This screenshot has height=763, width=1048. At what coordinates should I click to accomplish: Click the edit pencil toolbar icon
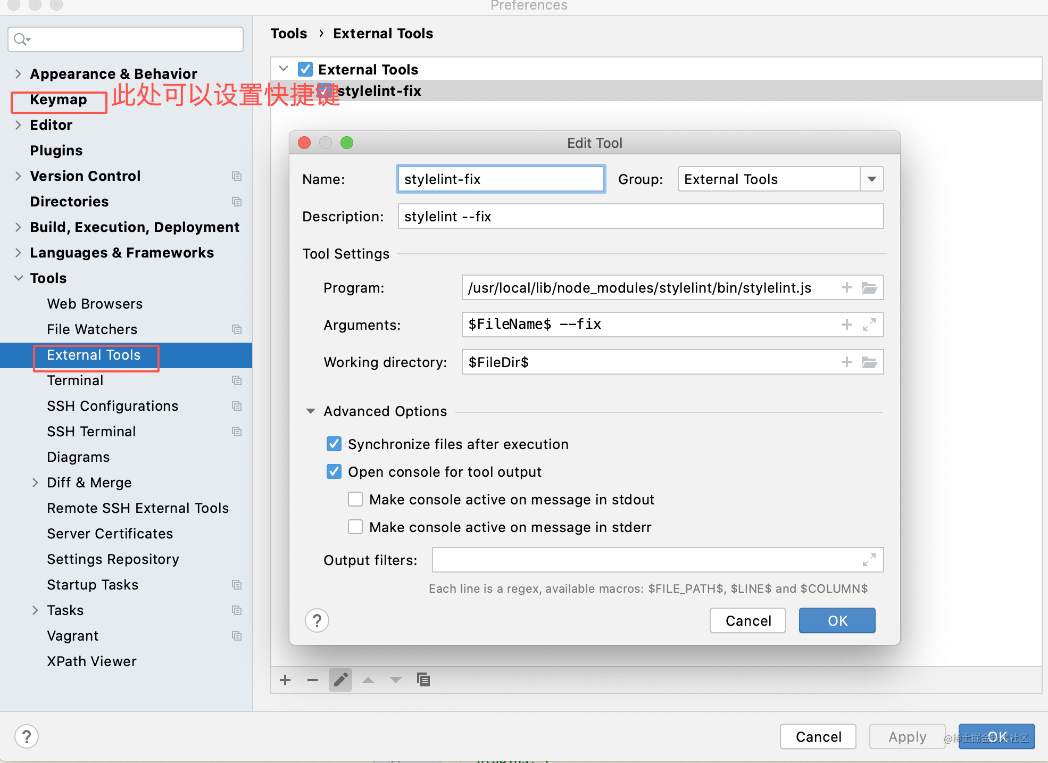(x=340, y=680)
